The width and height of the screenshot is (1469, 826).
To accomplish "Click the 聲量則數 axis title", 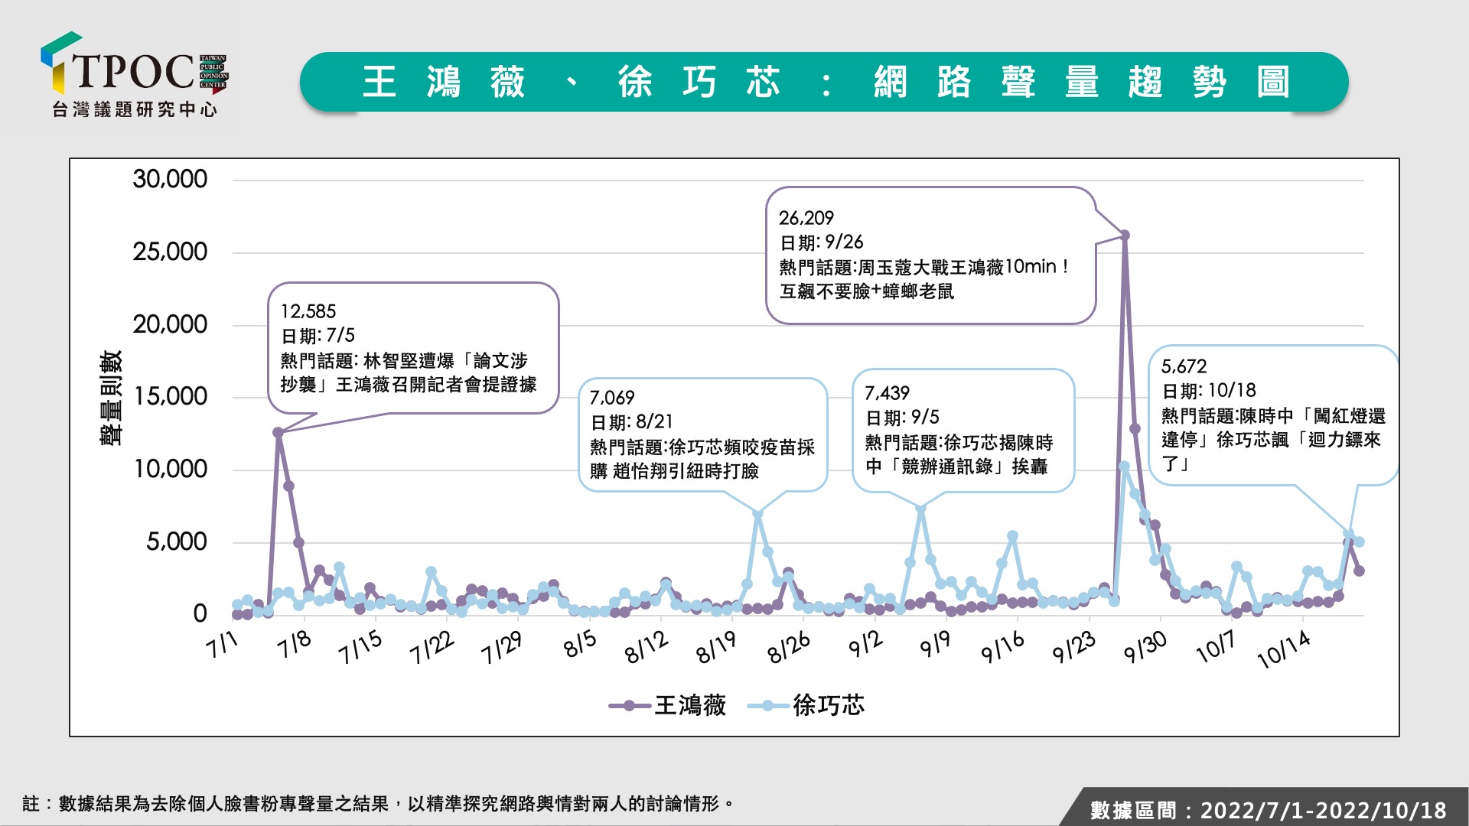I will 111,398.
